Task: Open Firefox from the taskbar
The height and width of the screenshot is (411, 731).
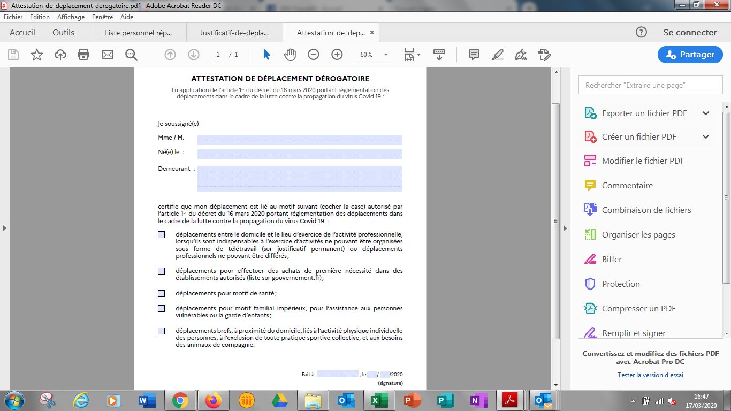Action: point(213,400)
